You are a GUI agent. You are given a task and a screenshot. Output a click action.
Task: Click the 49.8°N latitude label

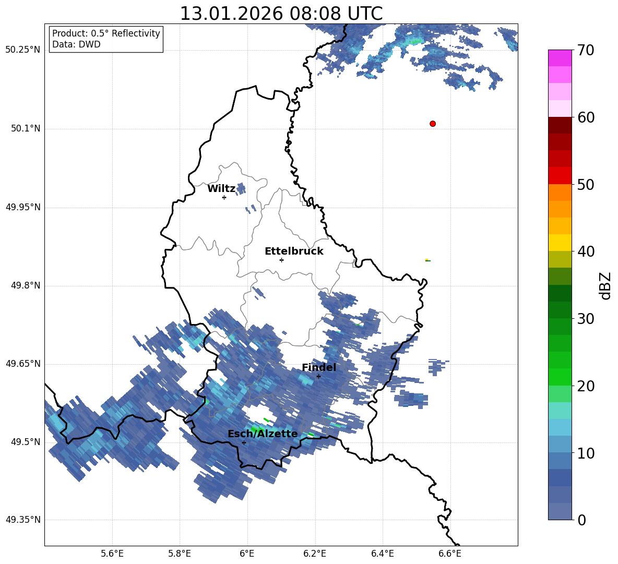coord(26,285)
